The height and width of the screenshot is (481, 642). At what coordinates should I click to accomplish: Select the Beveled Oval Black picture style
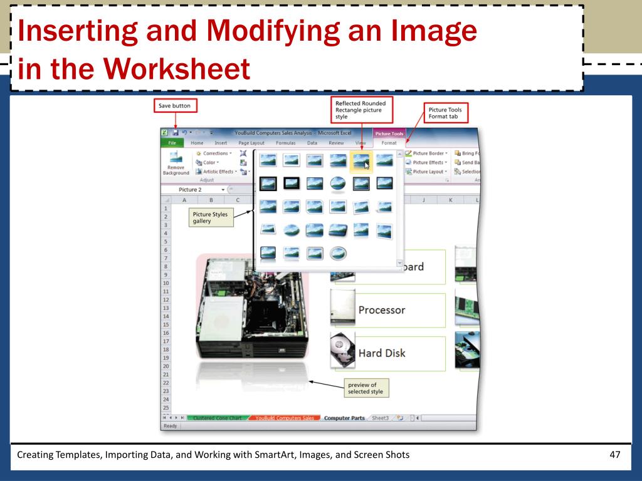coord(338,184)
